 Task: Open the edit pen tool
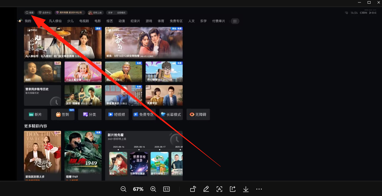tap(206, 189)
